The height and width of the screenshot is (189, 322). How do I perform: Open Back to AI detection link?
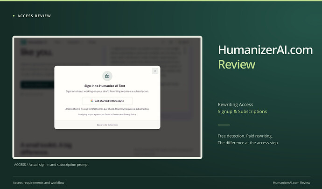107,125
